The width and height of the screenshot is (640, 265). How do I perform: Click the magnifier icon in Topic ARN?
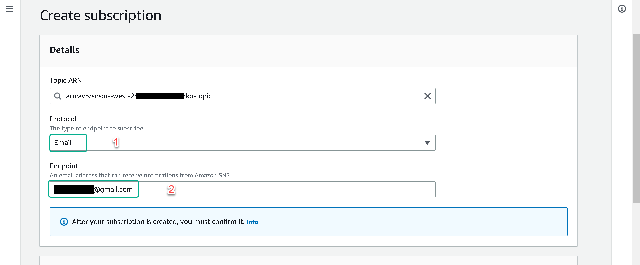58,96
